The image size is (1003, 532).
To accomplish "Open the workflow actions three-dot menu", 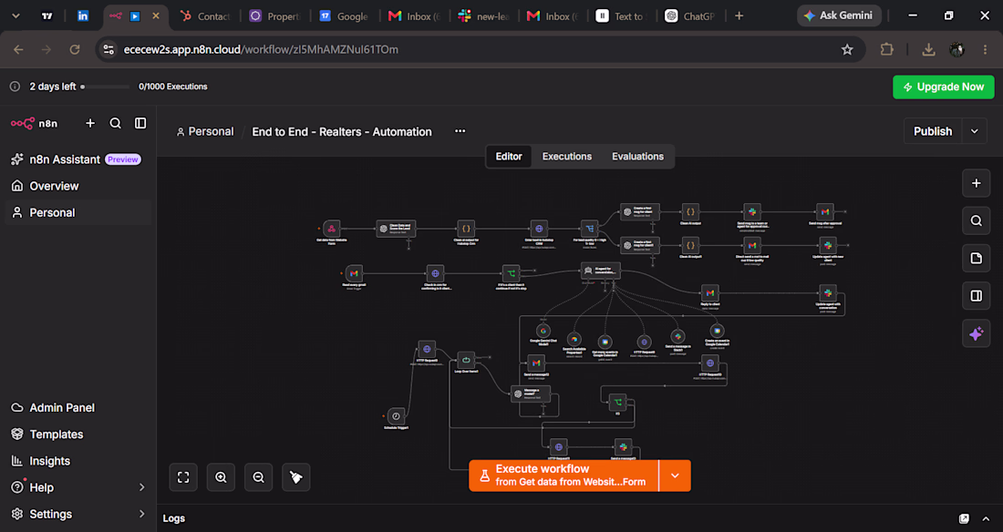I will pyautogui.click(x=460, y=131).
